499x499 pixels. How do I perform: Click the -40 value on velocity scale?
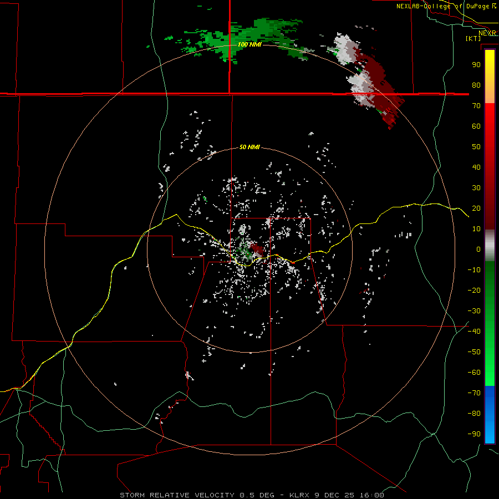click(x=474, y=332)
